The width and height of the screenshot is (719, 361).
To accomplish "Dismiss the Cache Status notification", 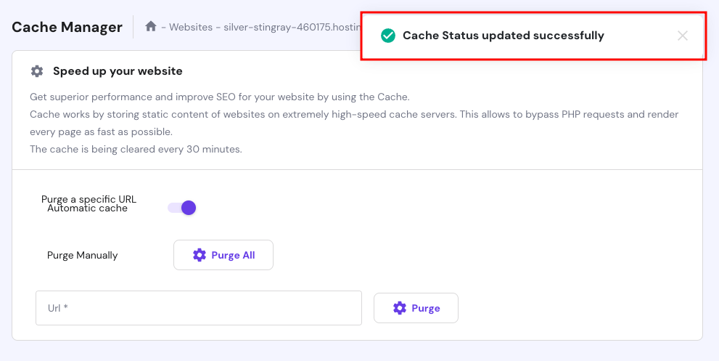I will (682, 36).
